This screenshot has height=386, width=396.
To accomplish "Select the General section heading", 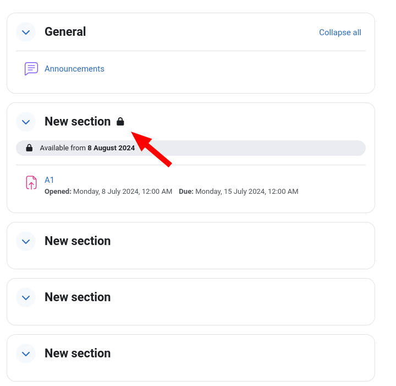I will click(65, 32).
